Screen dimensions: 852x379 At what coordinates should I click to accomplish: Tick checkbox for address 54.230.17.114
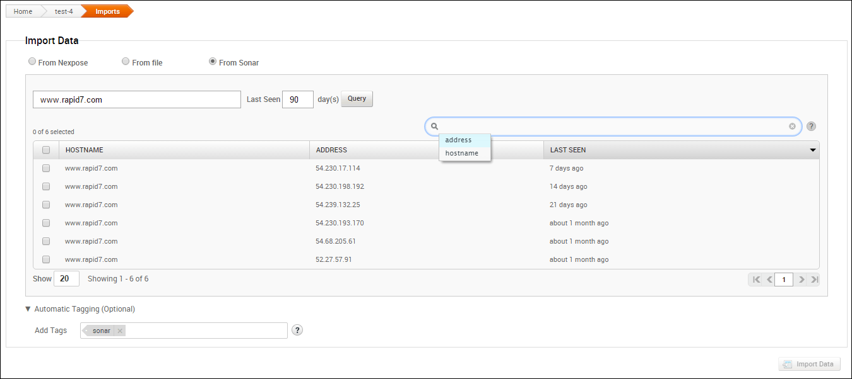[46, 168]
